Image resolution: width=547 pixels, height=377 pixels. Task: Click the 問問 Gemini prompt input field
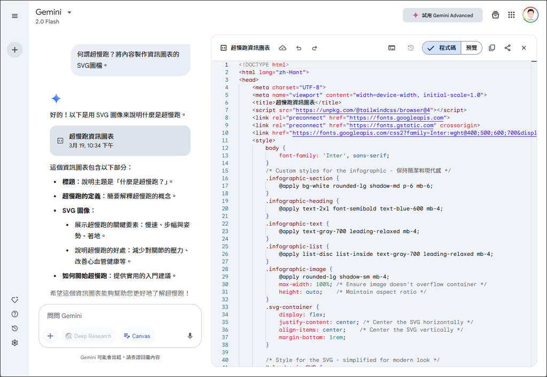120,316
